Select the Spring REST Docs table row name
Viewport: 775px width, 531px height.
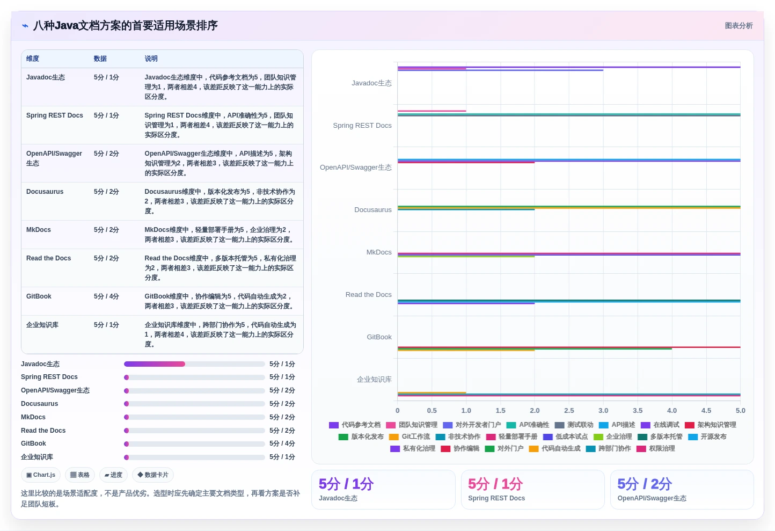(55, 115)
